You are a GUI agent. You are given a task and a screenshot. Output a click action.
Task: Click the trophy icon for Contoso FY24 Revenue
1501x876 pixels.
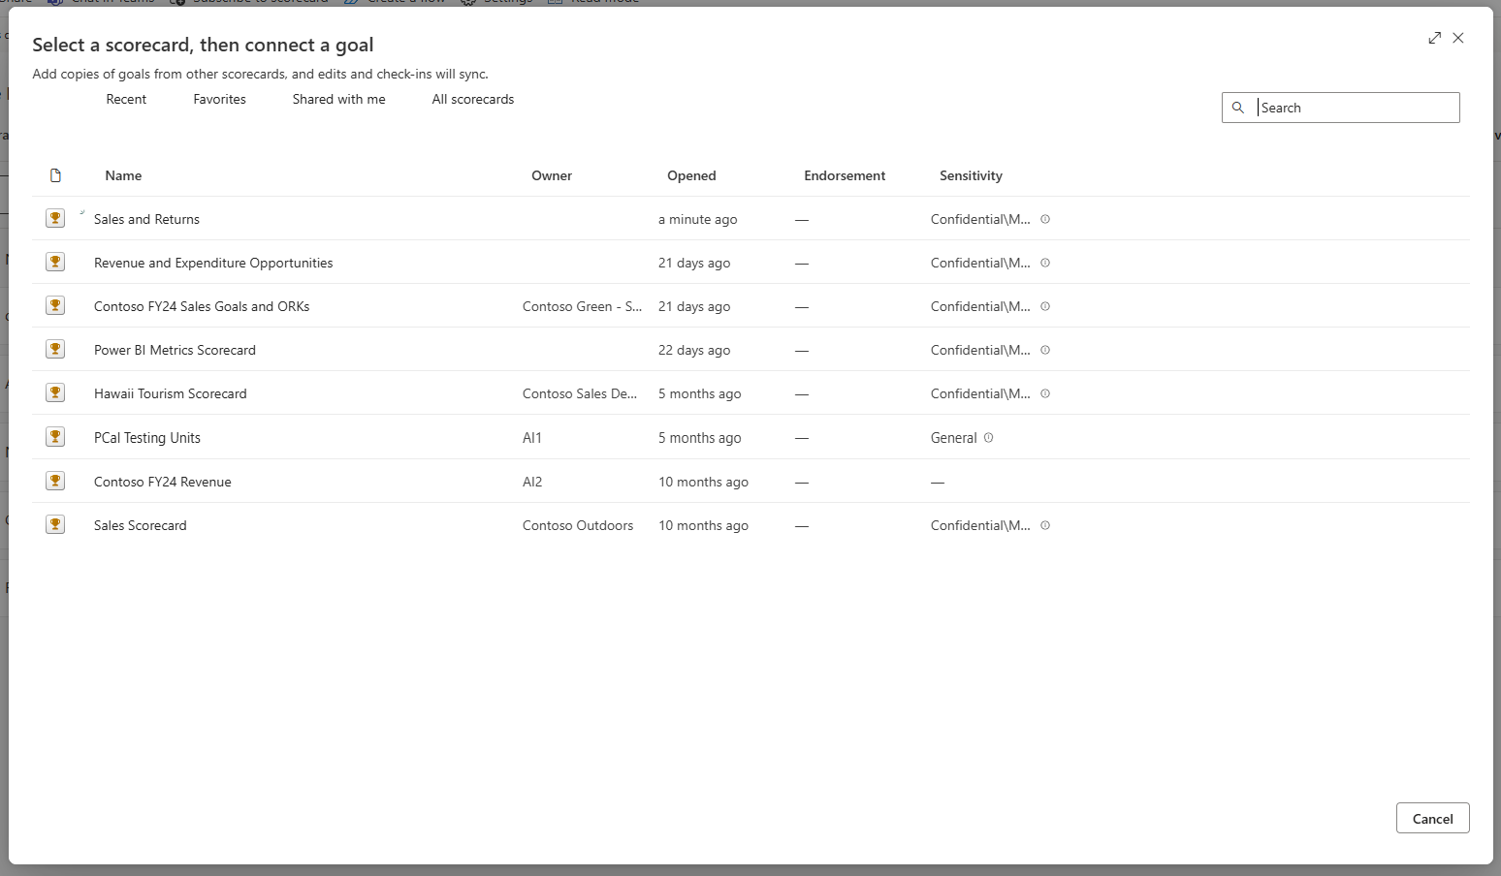55,481
